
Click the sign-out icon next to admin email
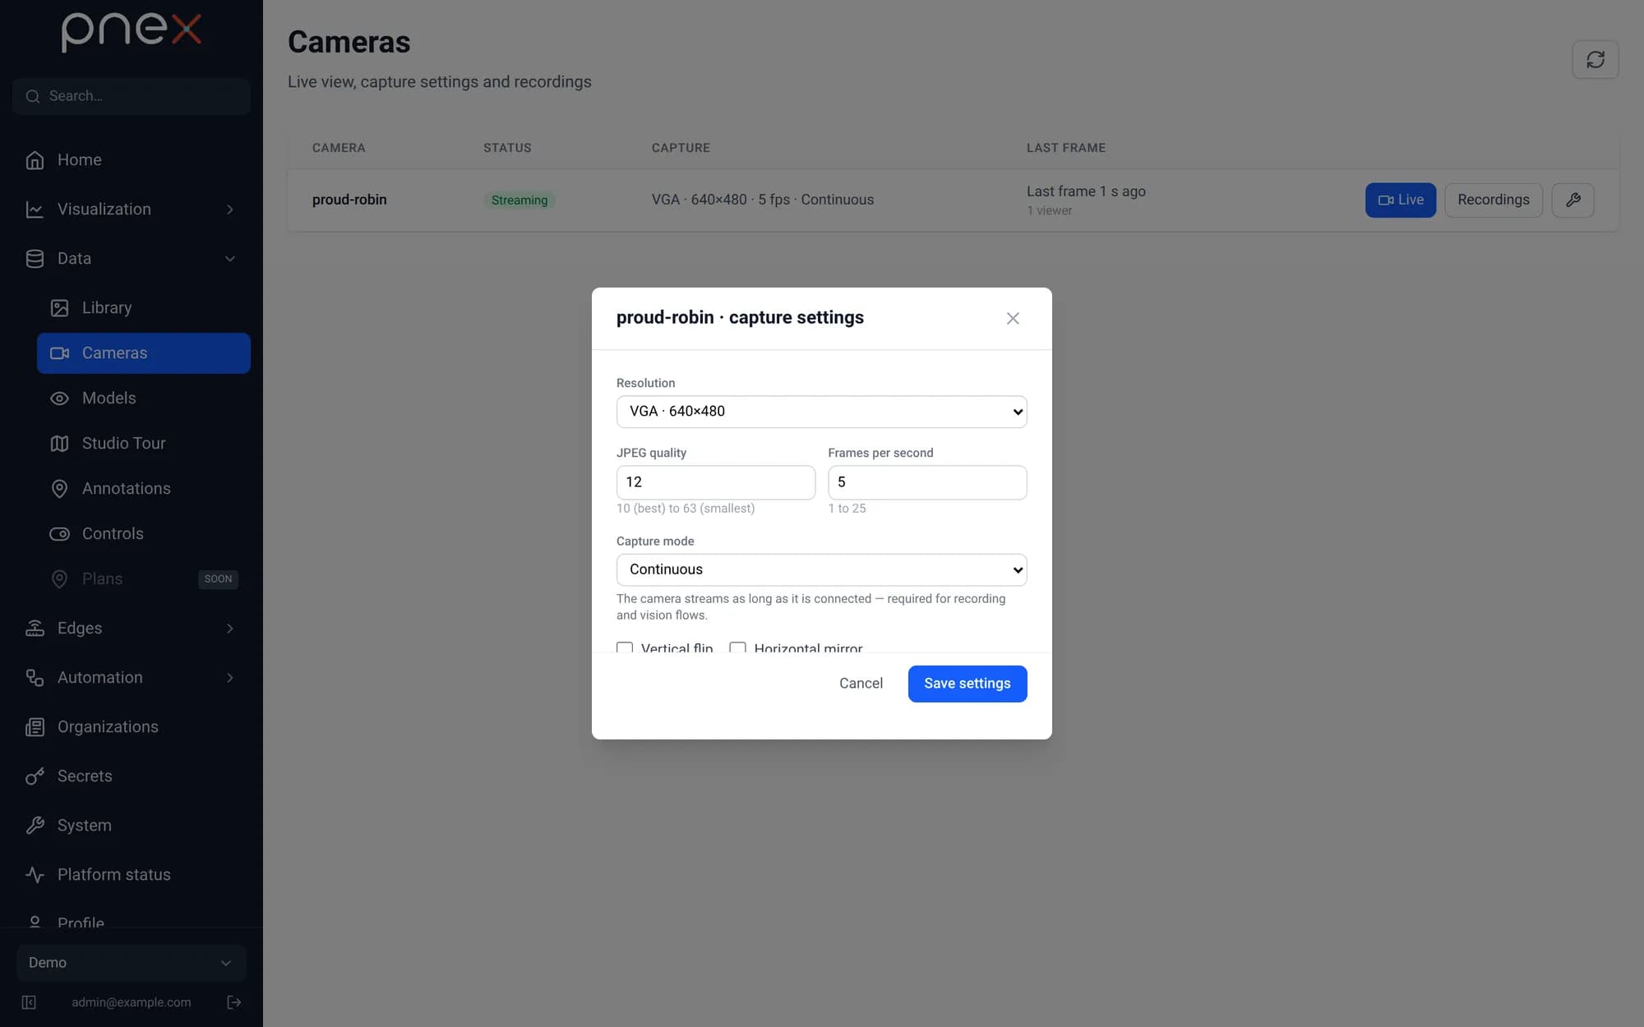tap(234, 1002)
